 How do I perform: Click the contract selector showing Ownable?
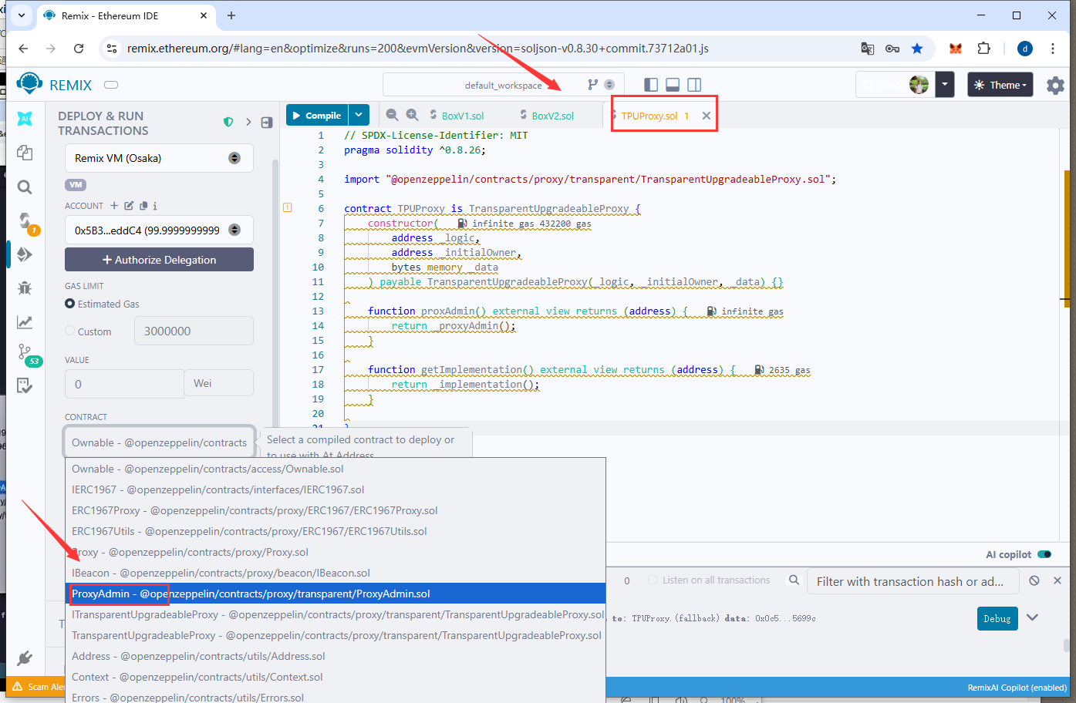point(160,442)
